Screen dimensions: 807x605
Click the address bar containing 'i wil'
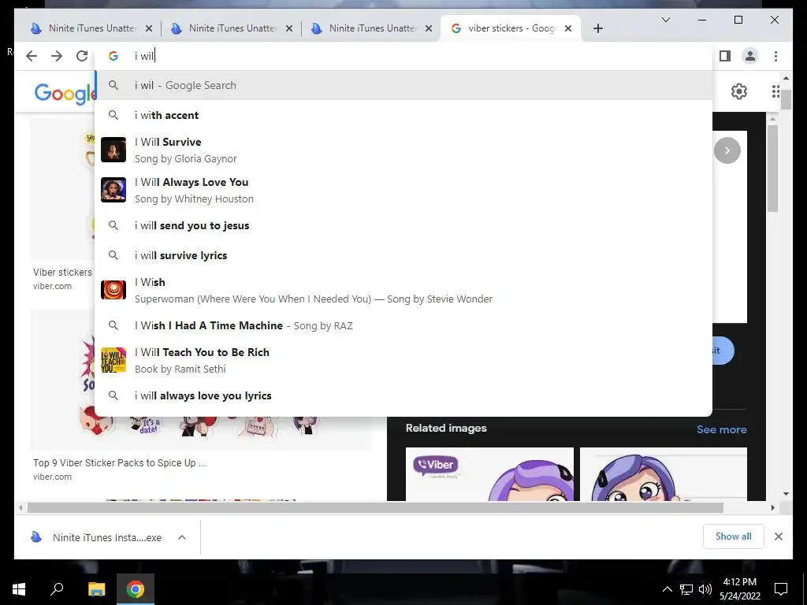point(403,56)
